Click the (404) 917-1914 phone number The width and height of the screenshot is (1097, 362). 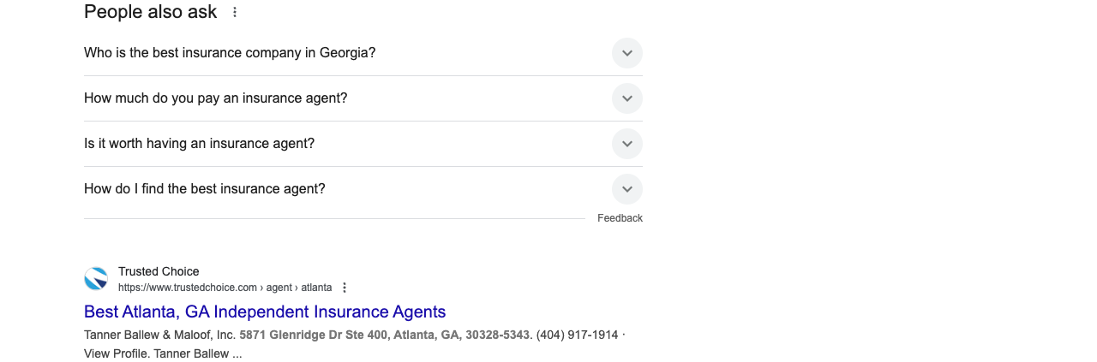577,335
